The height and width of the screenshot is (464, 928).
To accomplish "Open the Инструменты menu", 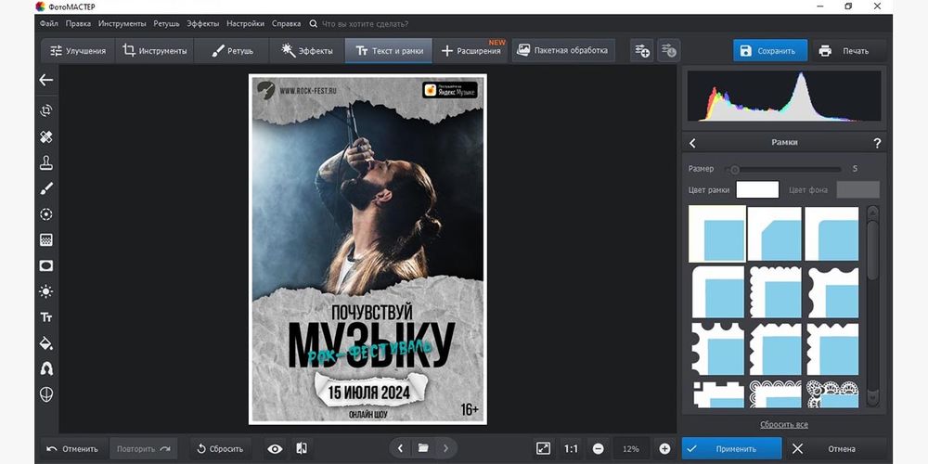I will point(122,24).
